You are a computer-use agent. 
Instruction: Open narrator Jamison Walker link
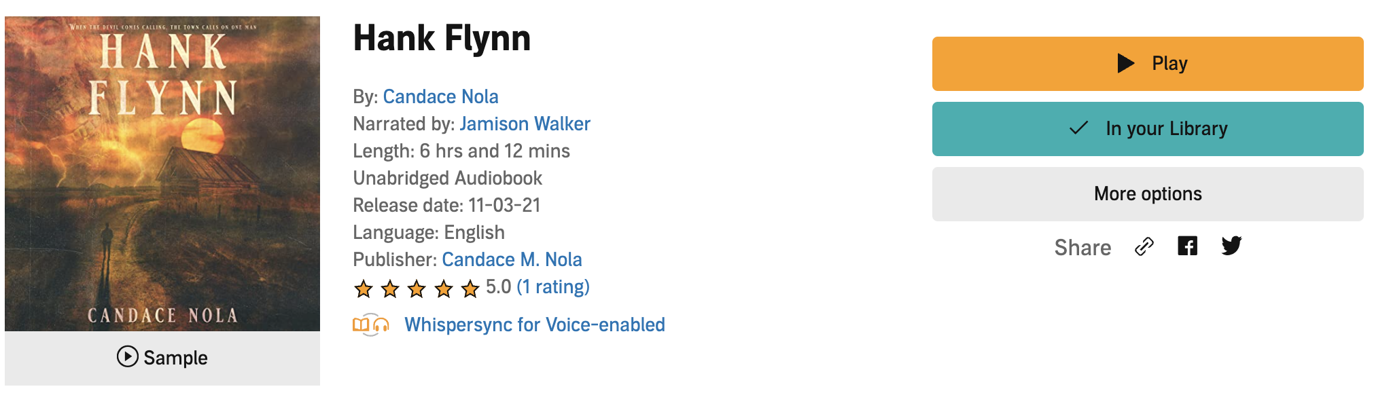coord(525,124)
